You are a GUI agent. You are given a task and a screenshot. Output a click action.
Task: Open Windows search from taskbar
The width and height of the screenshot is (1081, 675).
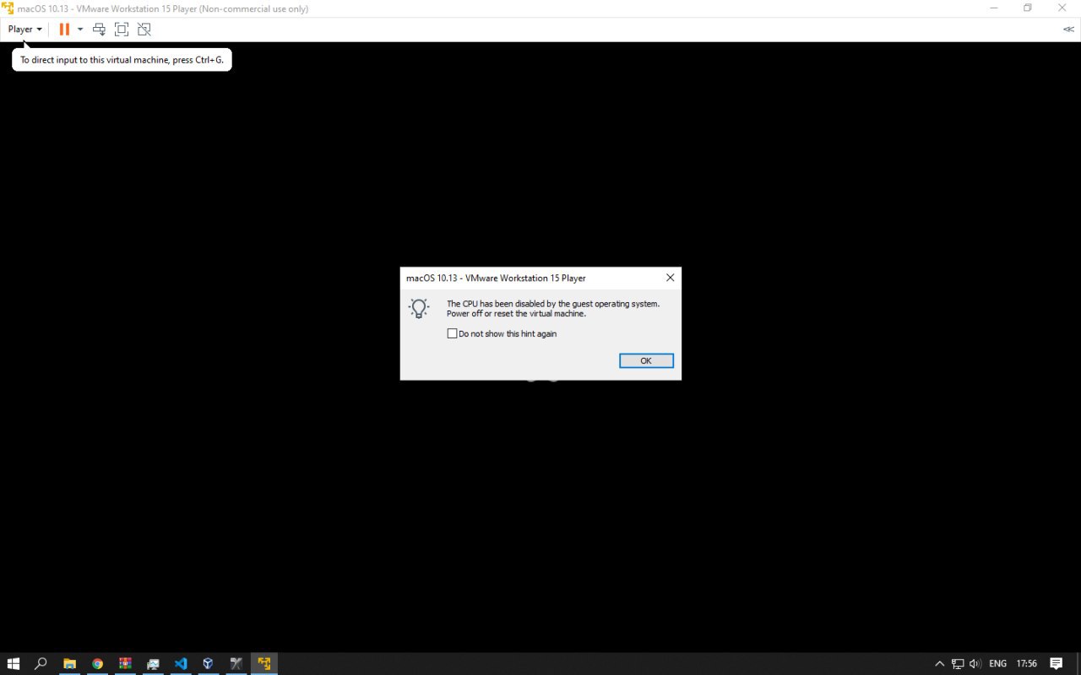pyautogui.click(x=41, y=663)
